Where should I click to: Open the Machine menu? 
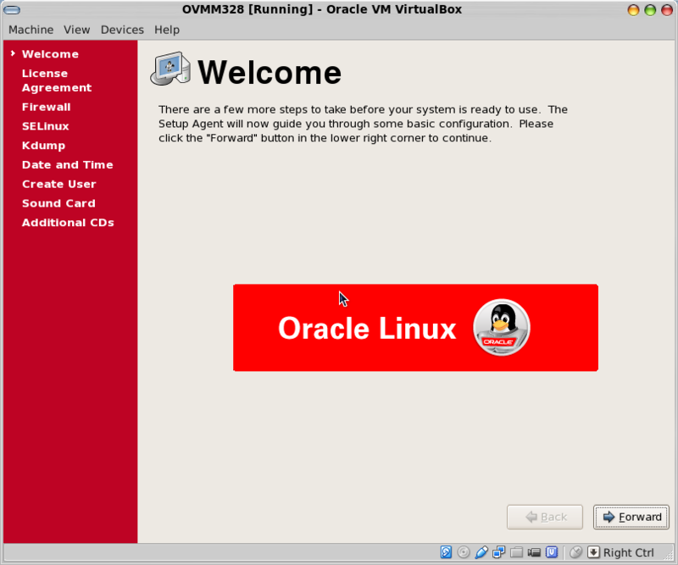(x=31, y=30)
